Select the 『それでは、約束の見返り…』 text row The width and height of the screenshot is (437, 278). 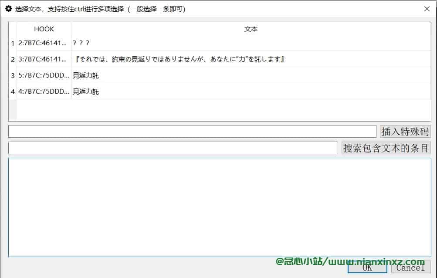(251, 59)
